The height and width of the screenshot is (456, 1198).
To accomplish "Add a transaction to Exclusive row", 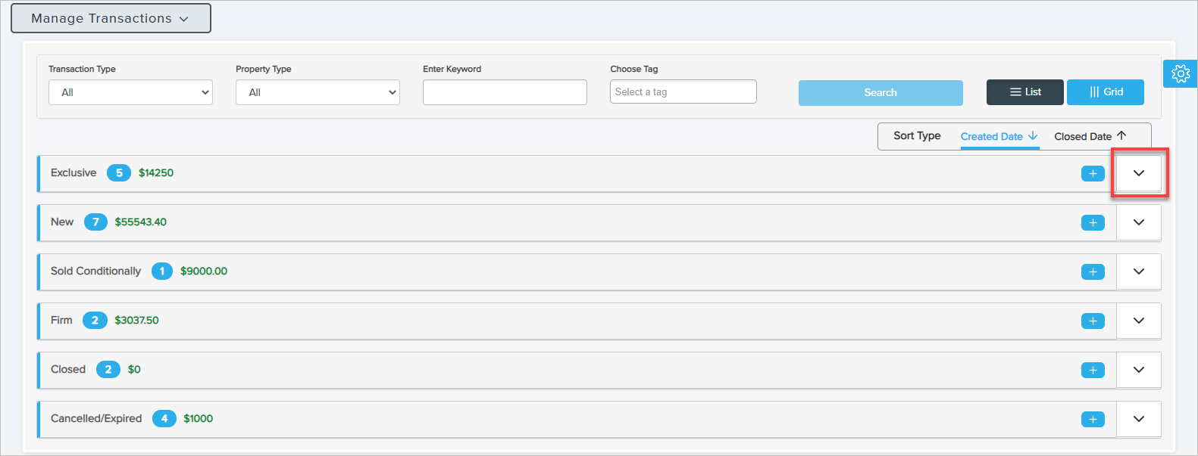I will tap(1092, 174).
